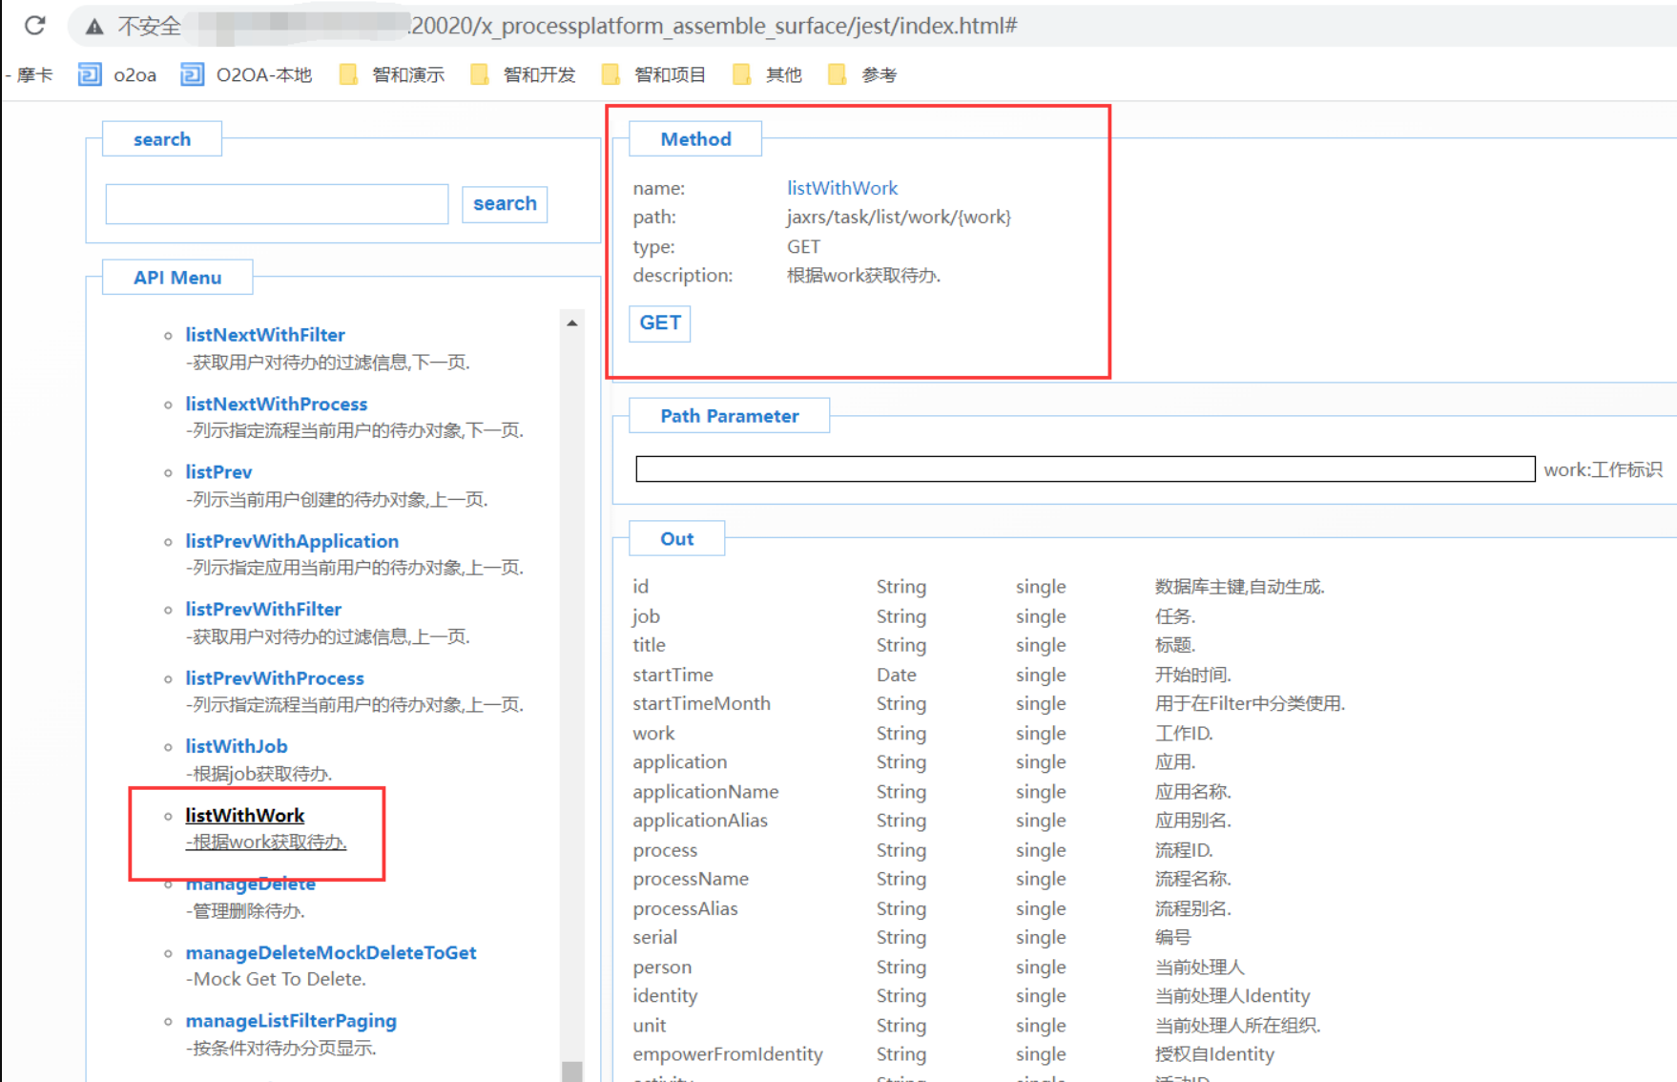
Task: Click the GET request button
Action: pos(659,323)
